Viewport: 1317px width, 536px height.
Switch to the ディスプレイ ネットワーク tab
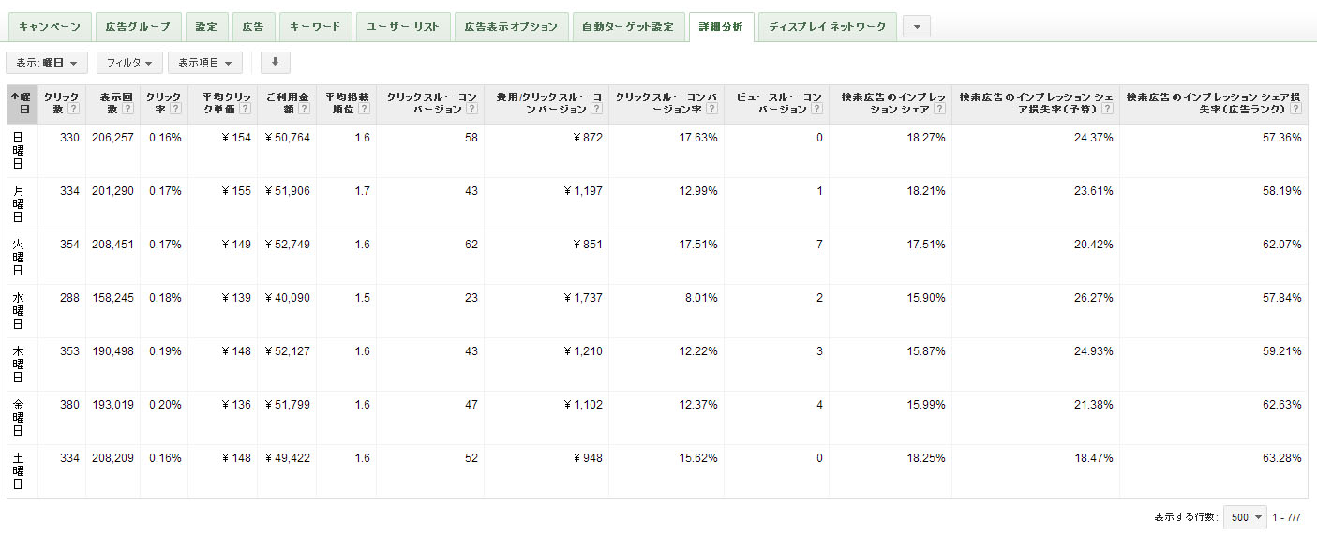click(x=827, y=27)
